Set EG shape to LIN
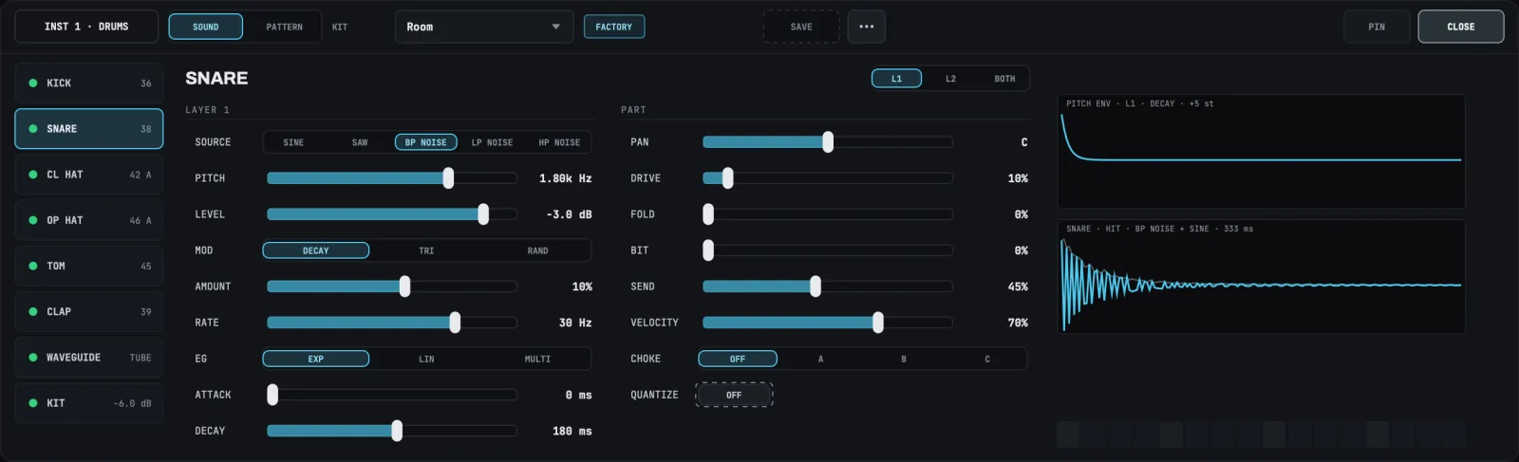This screenshot has height=462, width=1519. click(426, 359)
